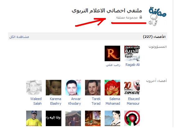The width and height of the screenshot is (180, 128).
Task: Click the مشاهدة الكل see all link
Action: 19,37
